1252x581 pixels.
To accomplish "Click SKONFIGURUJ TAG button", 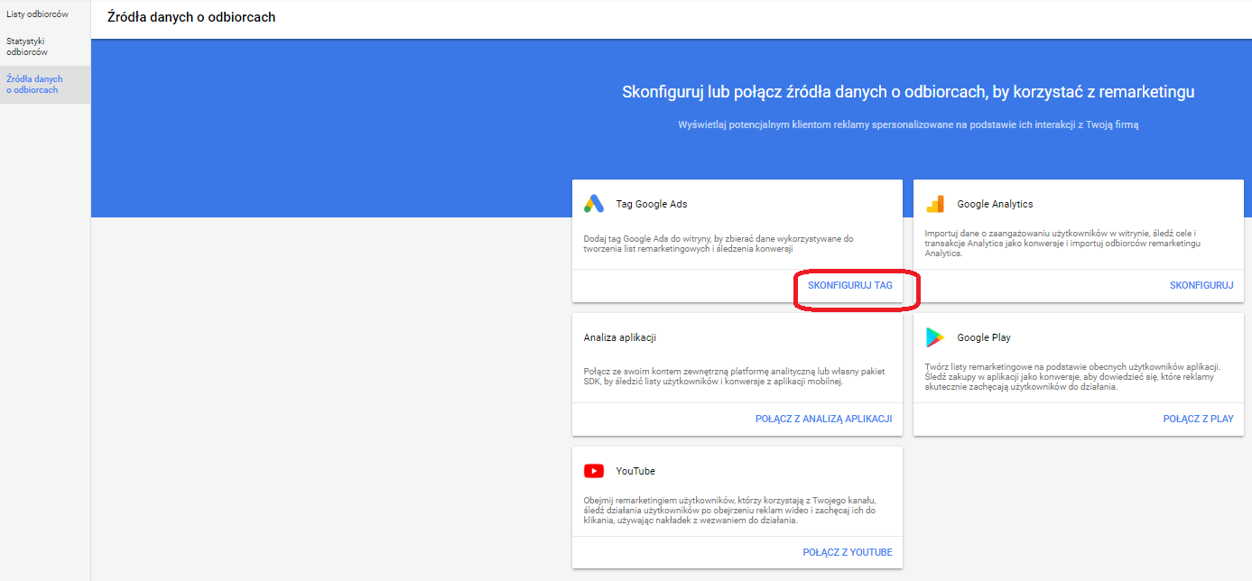I will click(849, 285).
